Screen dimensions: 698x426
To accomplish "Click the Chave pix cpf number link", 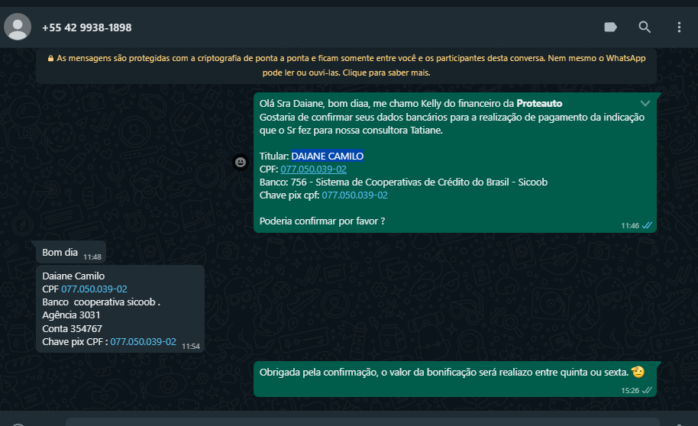I will 355,195.
